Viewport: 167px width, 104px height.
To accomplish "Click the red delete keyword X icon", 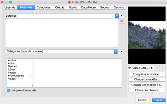I will click(122, 21).
